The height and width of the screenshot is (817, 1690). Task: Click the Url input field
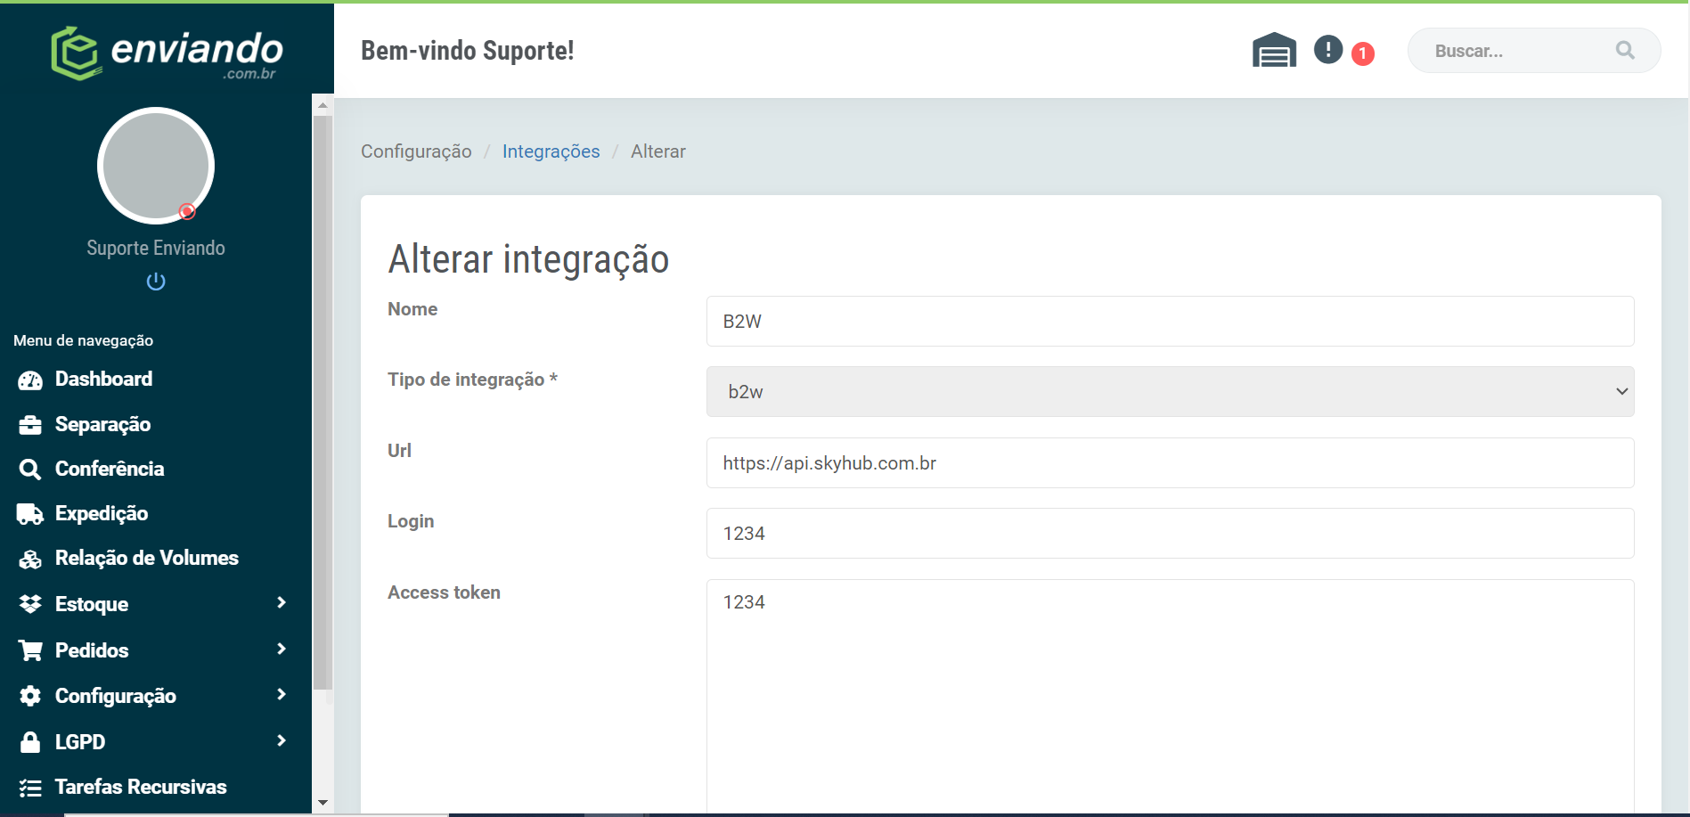click(x=1170, y=462)
